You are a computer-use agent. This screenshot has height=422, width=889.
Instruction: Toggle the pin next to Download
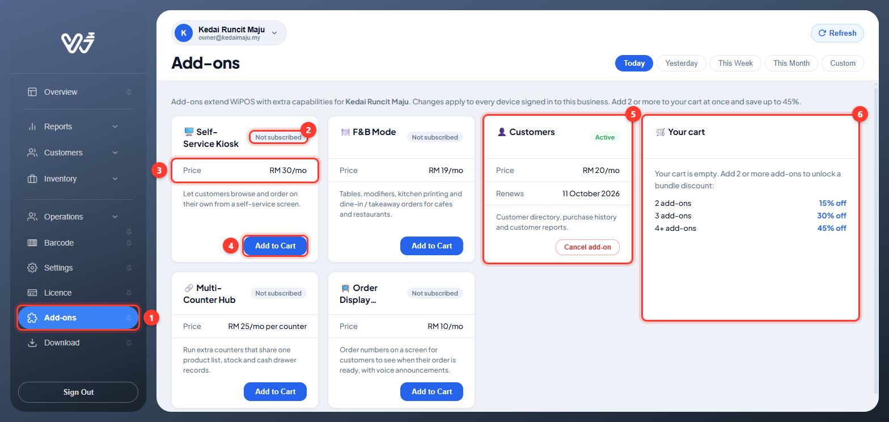pyautogui.click(x=129, y=343)
